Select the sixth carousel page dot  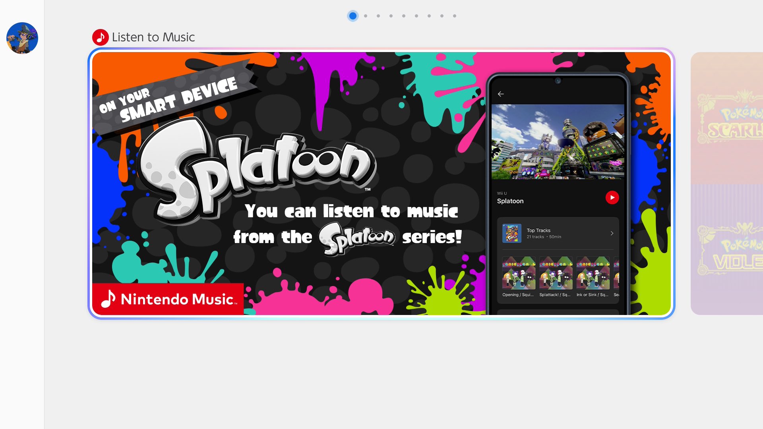(x=416, y=16)
